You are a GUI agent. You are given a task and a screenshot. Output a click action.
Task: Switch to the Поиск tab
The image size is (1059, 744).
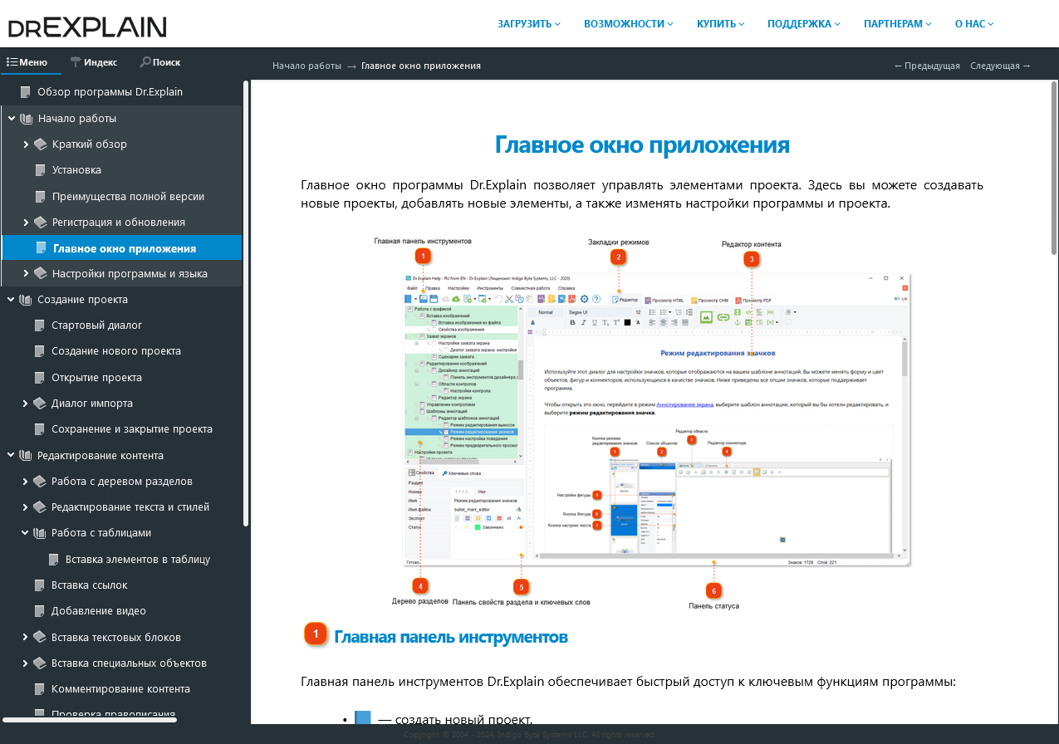coord(159,62)
